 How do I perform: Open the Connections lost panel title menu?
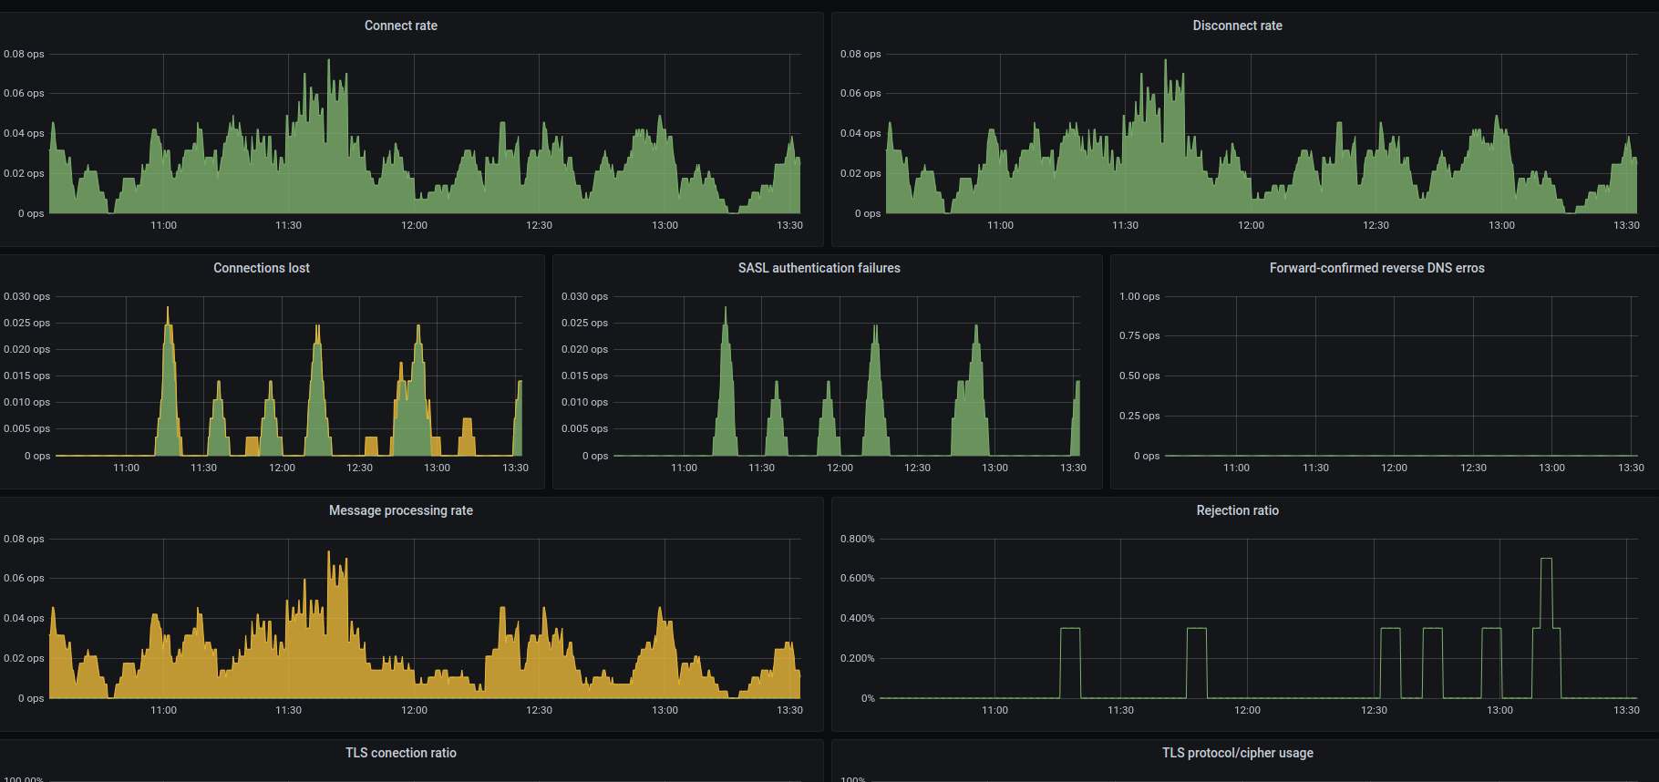click(262, 268)
